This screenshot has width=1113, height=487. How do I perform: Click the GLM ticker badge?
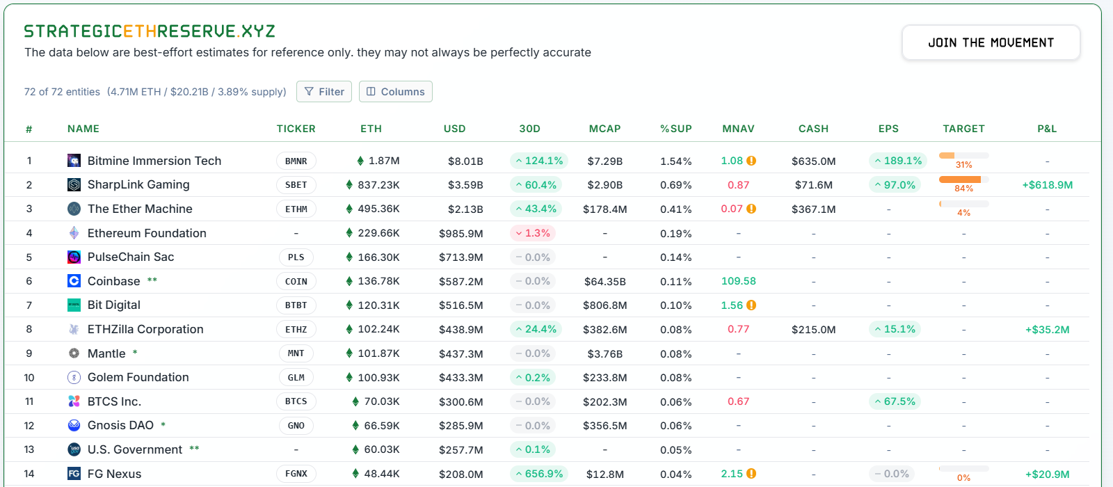coord(296,377)
